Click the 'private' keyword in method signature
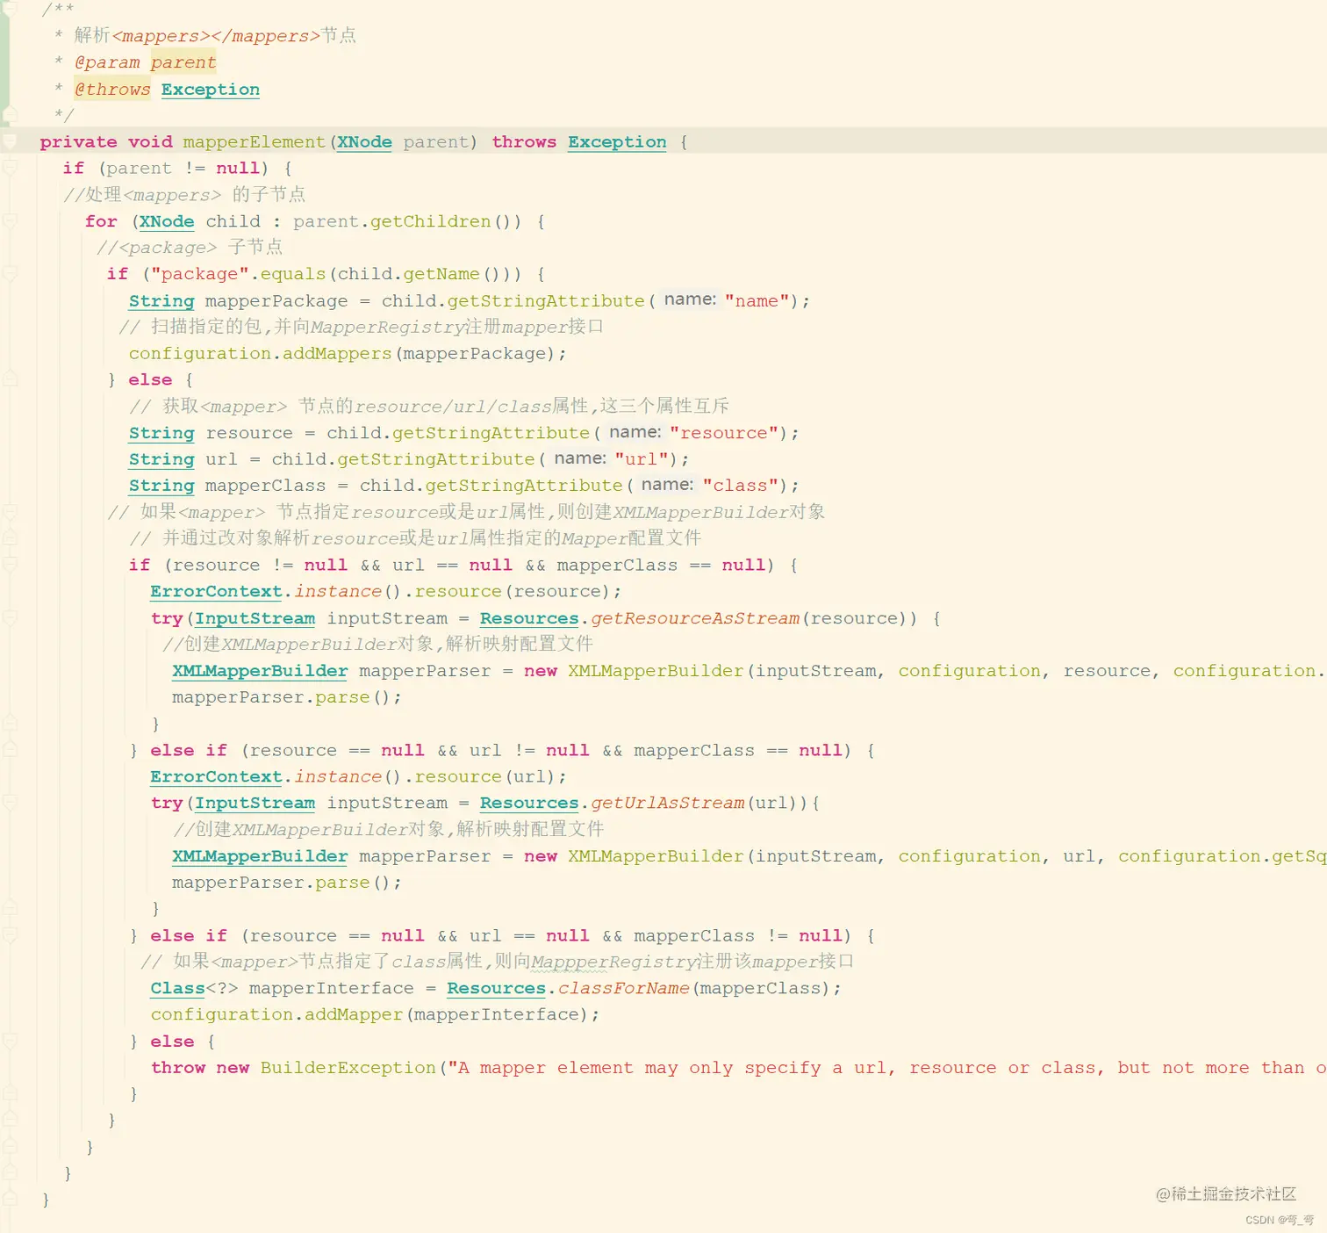Image resolution: width=1327 pixels, height=1233 pixels. (x=78, y=142)
